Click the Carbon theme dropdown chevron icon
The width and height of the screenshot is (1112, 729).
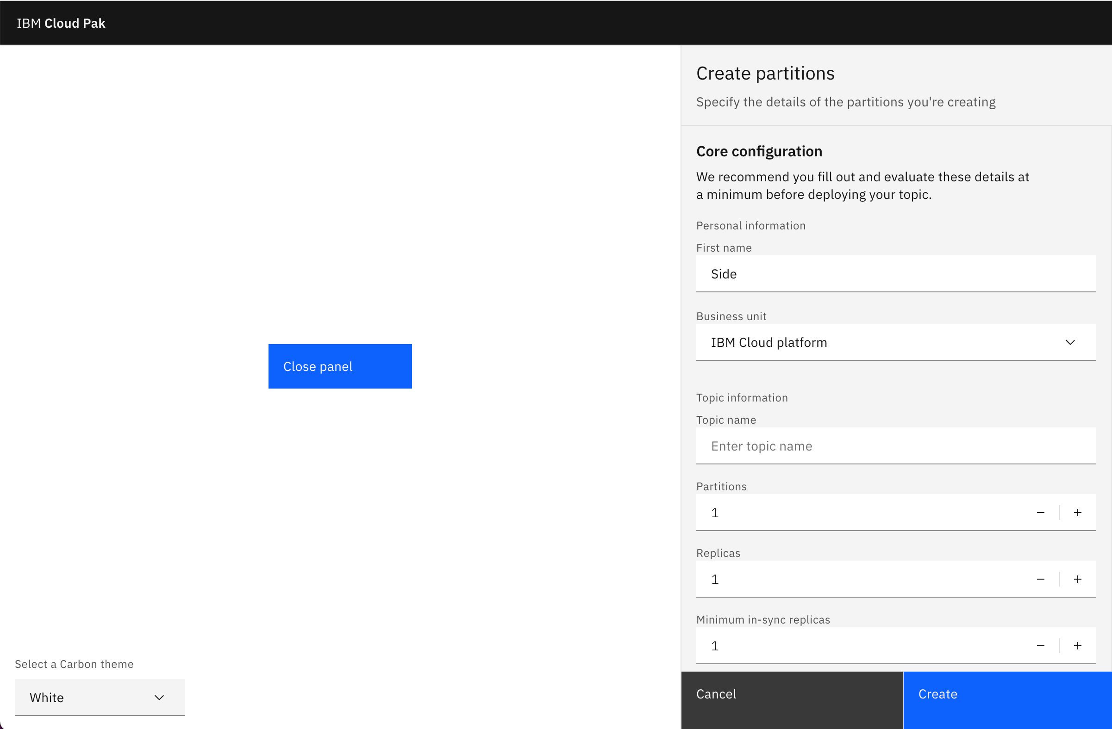point(159,697)
